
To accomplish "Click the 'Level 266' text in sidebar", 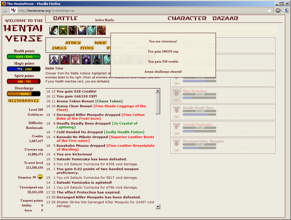I will coord(36,110).
